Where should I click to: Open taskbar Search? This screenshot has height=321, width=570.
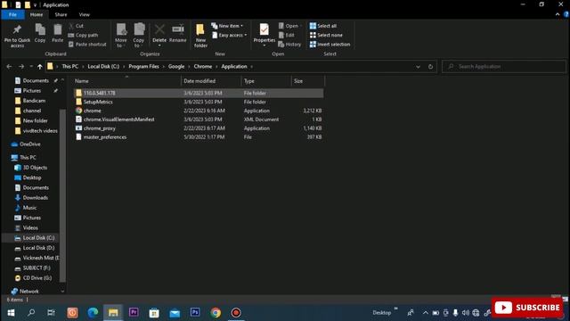tap(31, 313)
